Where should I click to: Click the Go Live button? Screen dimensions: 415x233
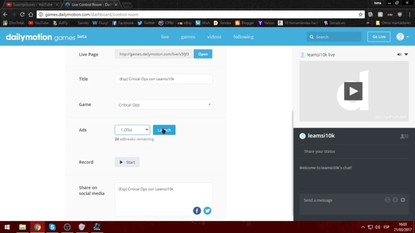(x=379, y=37)
